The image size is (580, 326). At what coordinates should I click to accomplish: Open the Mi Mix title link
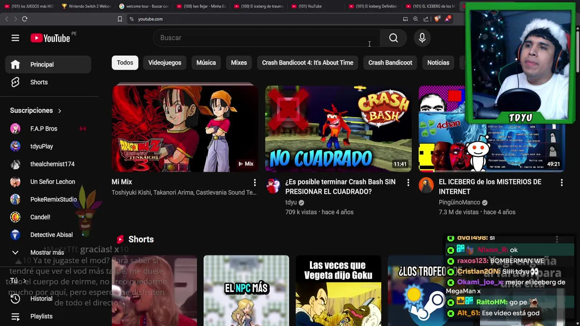(x=121, y=182)
